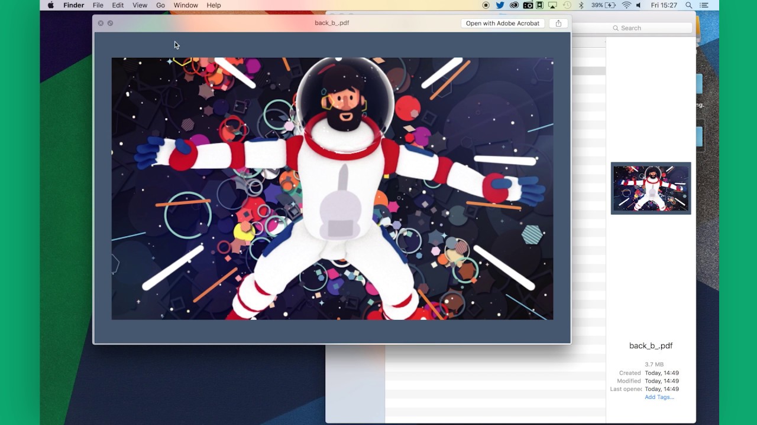The height and width of the screenshot is (425, 757).
Task: Open AirPlay display menu
Action: (552, 5)
